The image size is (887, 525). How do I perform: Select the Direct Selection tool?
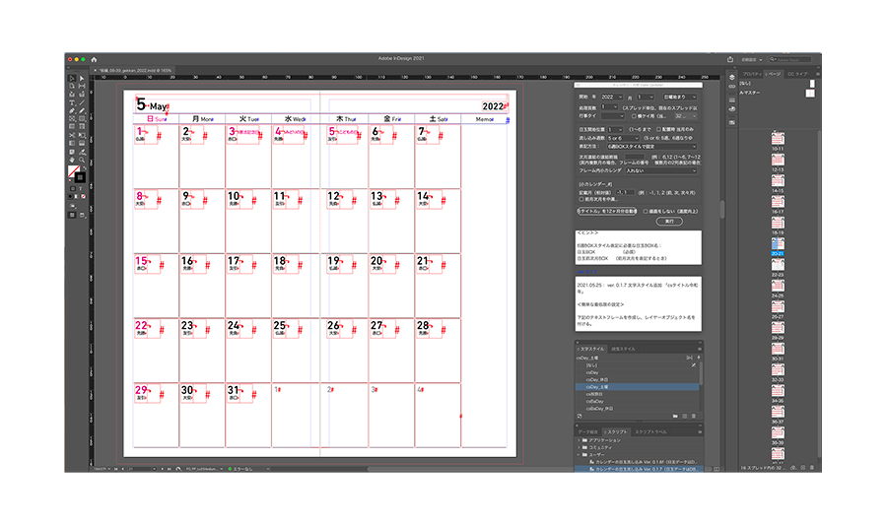[x=82, y=78]
